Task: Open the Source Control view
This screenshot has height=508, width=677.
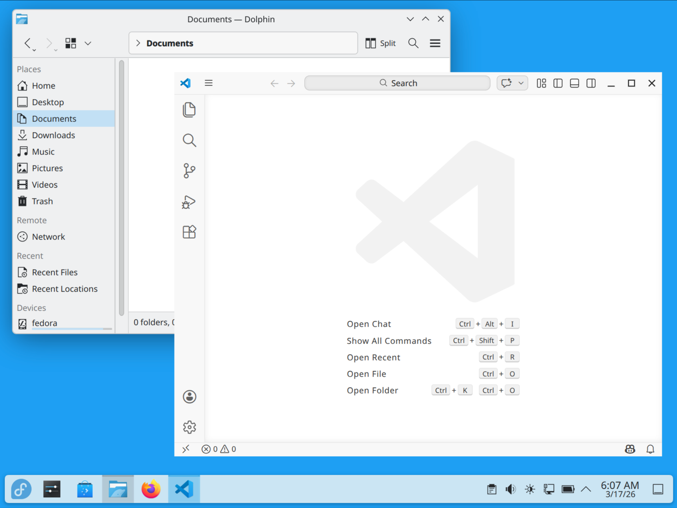Action: tap(189, 171)
